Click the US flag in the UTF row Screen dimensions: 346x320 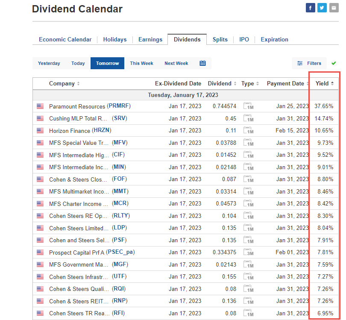(x=40, y=276)
